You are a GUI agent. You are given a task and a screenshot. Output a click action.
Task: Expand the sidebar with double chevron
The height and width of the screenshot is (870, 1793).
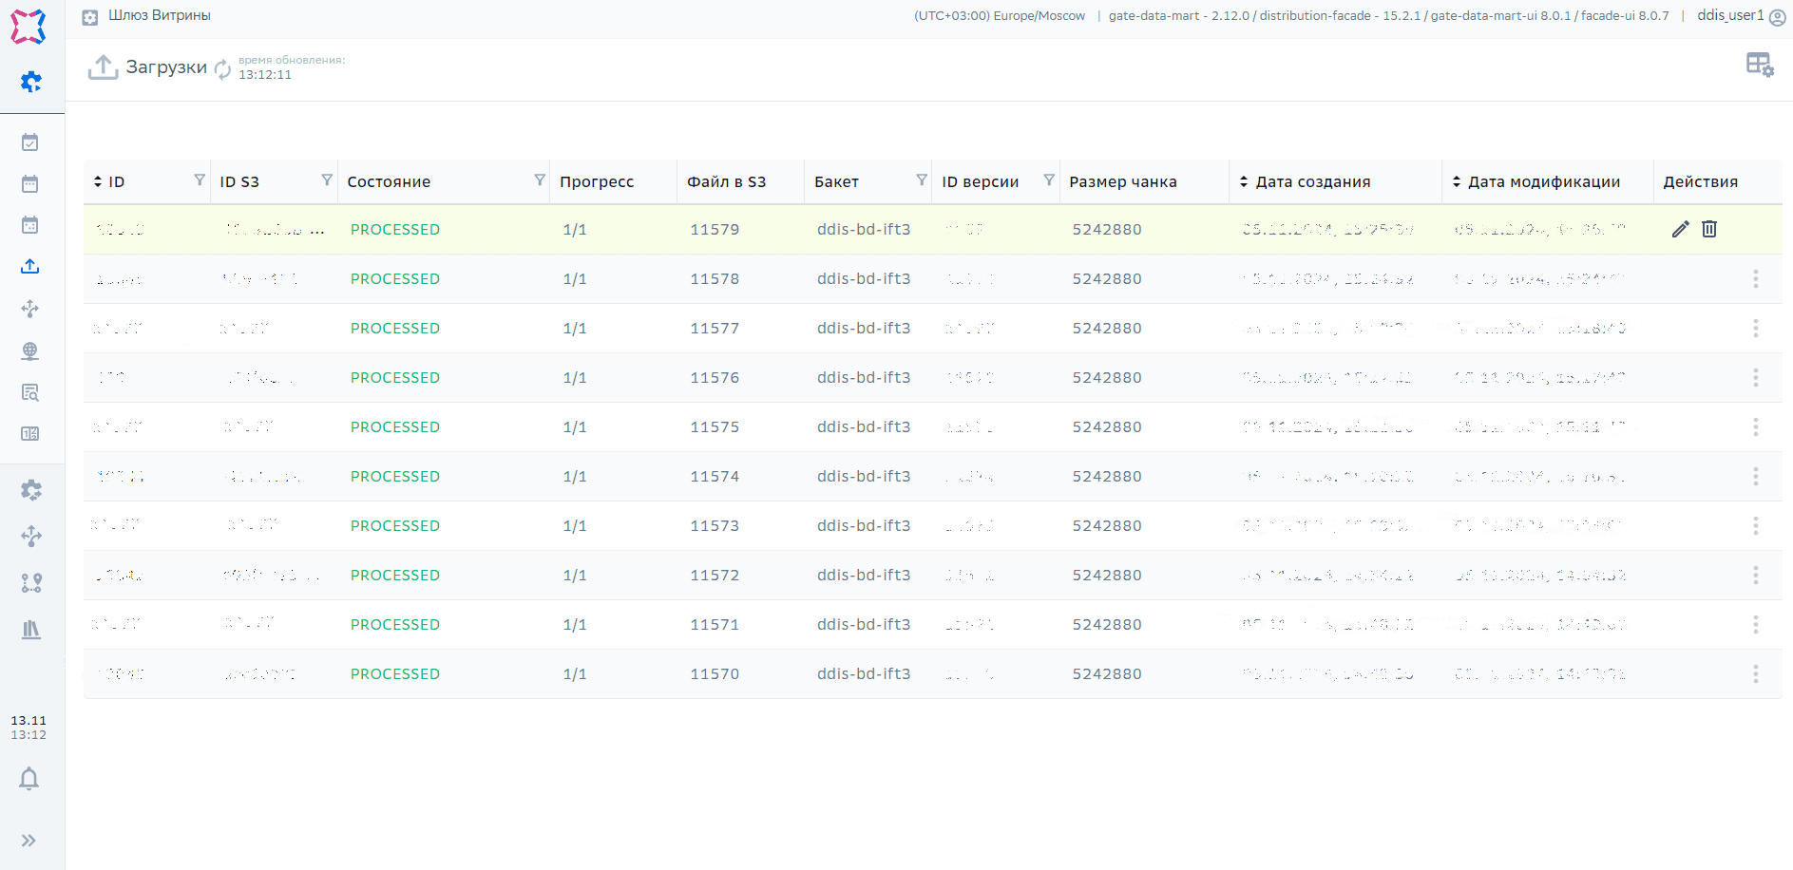[x=29, y=841]
